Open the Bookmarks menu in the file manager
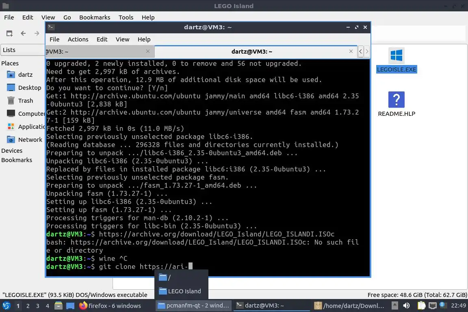 95,17
